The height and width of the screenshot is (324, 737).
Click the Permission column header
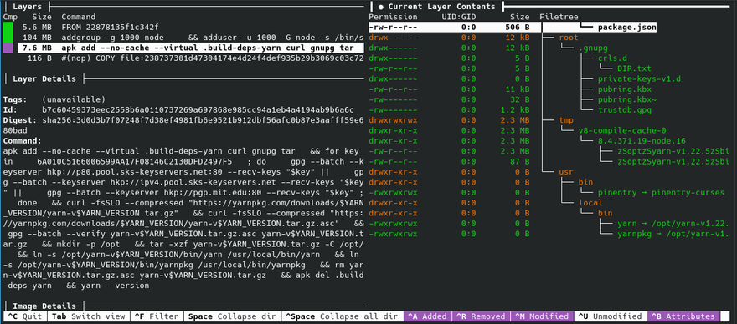(393, 17)
